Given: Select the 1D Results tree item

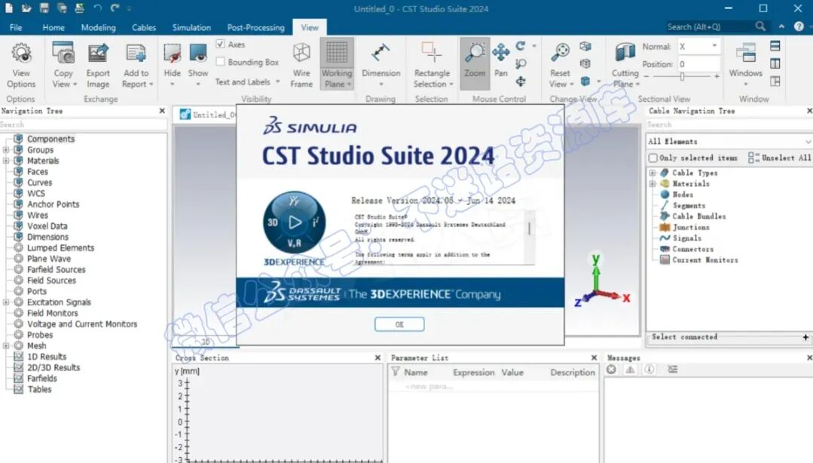Looking at the screenshot, I should pos(47,357).
